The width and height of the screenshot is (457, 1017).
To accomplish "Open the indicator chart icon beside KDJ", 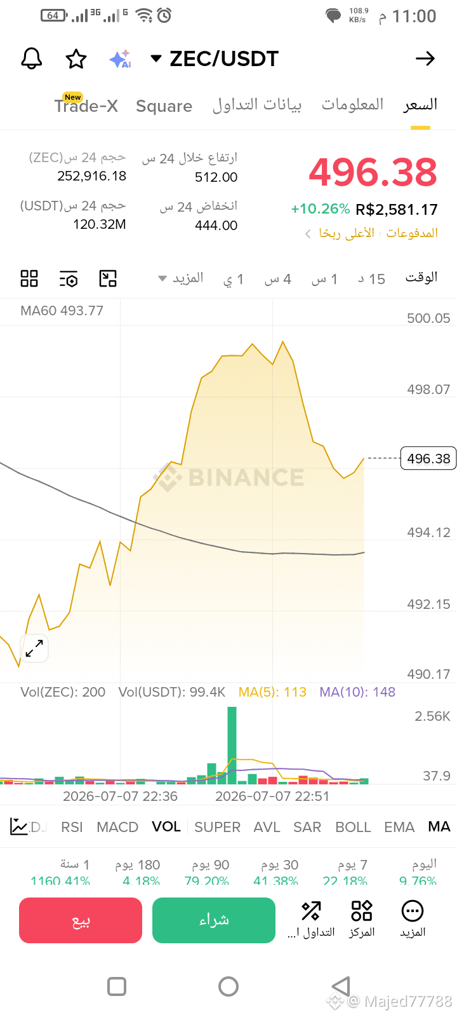I will point(19,826).
